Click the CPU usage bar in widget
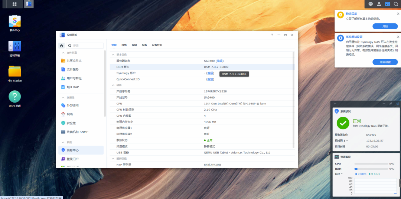Viewport: 401px width, 199px height. pyautogui.click(x=371, y=164)
